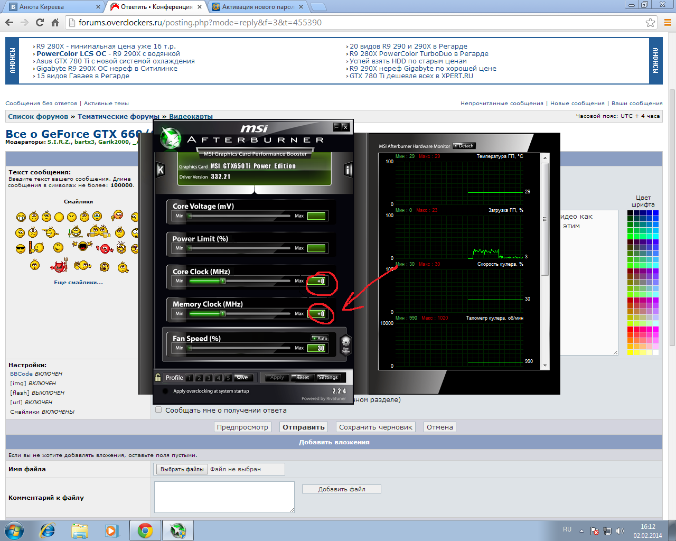Open a new browser tab
The height and width of the screenshot is (541, 676).
point(318,7)
